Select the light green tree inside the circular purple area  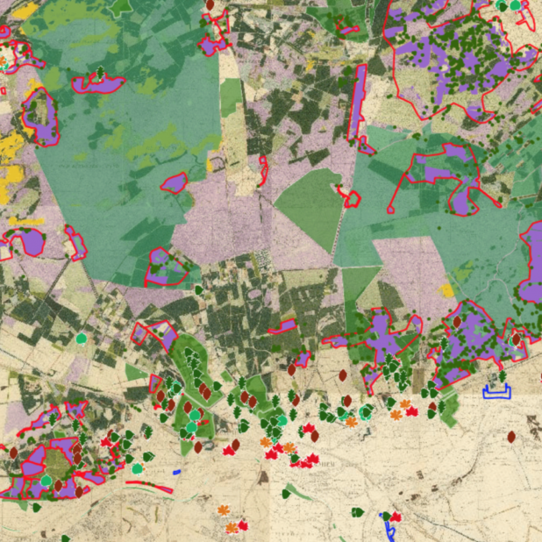click(46, 481)
